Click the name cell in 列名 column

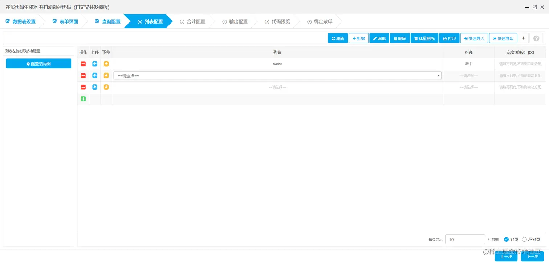[x=277, y=64]
